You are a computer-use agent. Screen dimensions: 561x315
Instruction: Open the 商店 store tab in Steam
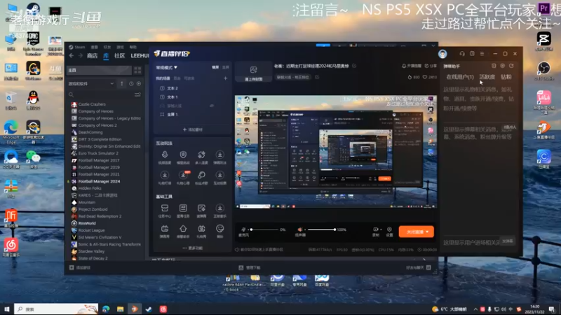92,56
